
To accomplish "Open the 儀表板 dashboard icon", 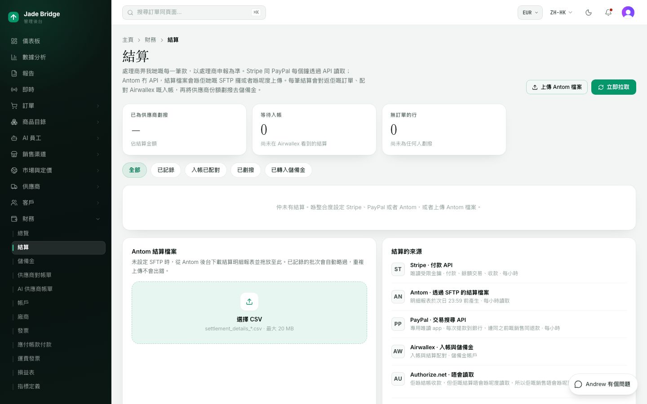I will pyautogui.click(x=14, y=41).
